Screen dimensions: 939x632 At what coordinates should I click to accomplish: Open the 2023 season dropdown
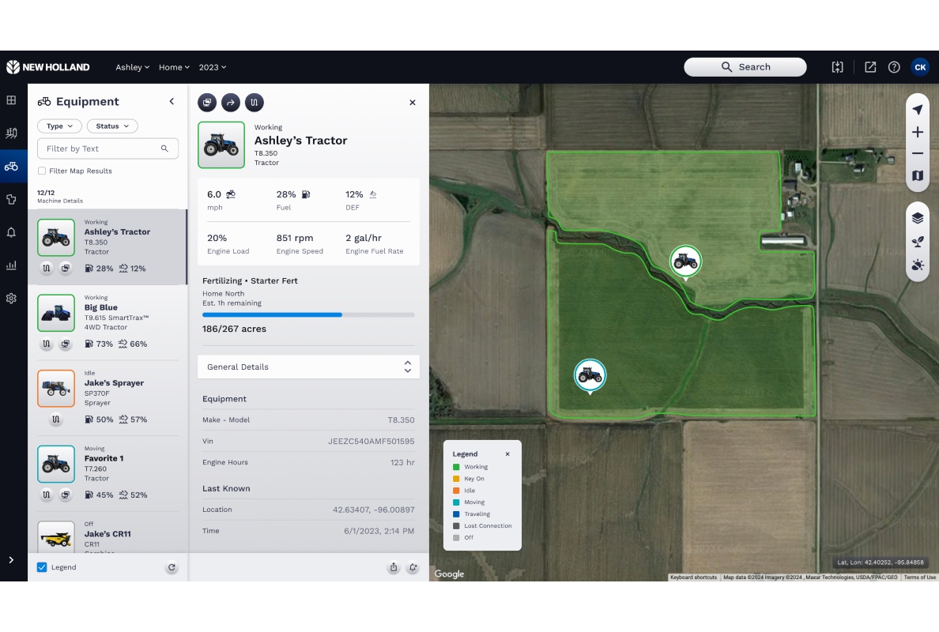click(x=213, y=67)
